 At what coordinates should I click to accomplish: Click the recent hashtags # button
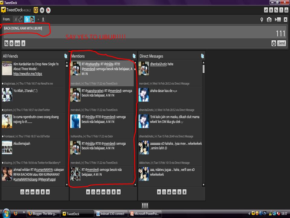pos(23,43)
